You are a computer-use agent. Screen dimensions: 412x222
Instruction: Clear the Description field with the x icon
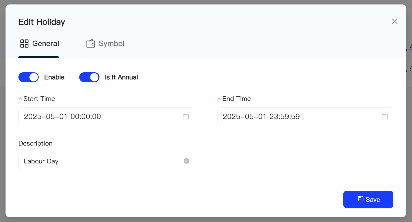tap(186, 161)
